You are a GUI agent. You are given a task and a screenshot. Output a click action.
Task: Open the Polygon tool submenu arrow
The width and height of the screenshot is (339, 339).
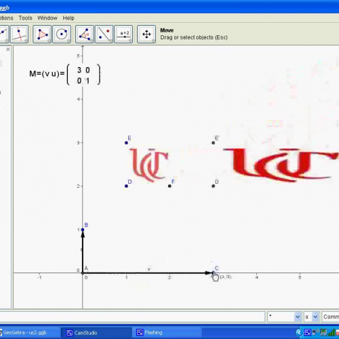coord(49,41)
